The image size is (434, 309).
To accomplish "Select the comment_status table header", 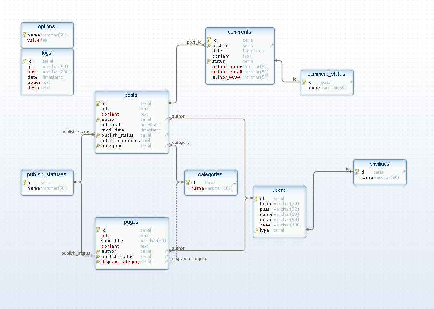I will click(x=327, y=74).
